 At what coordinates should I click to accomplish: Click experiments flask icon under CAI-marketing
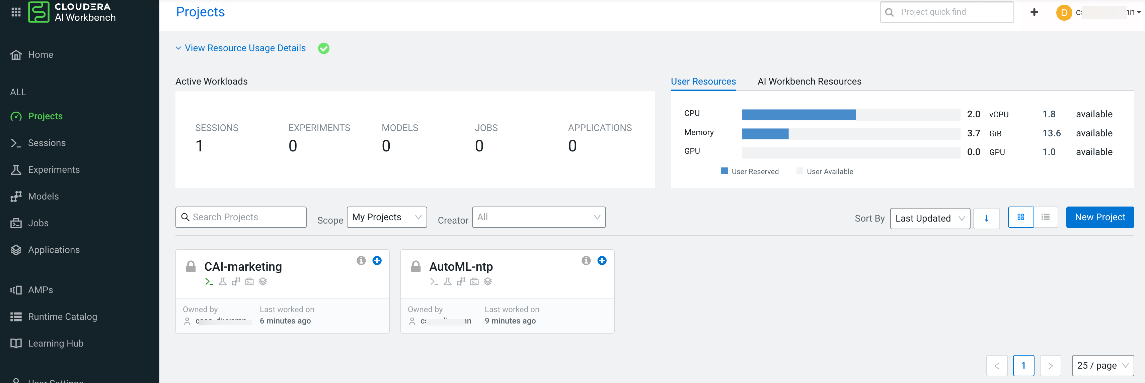(x=223, y=281)
